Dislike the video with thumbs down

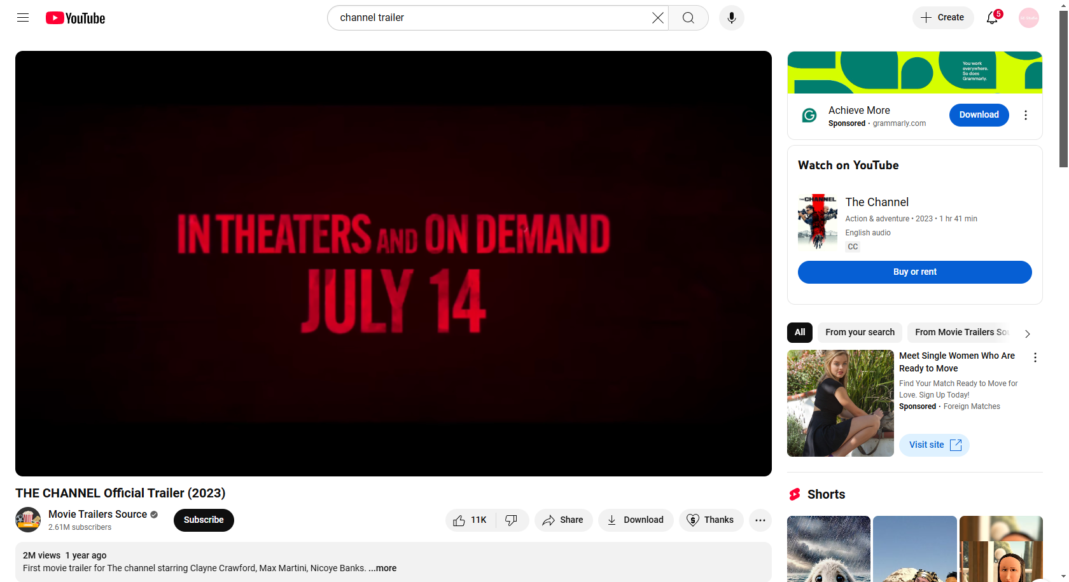tap(512, 520)
